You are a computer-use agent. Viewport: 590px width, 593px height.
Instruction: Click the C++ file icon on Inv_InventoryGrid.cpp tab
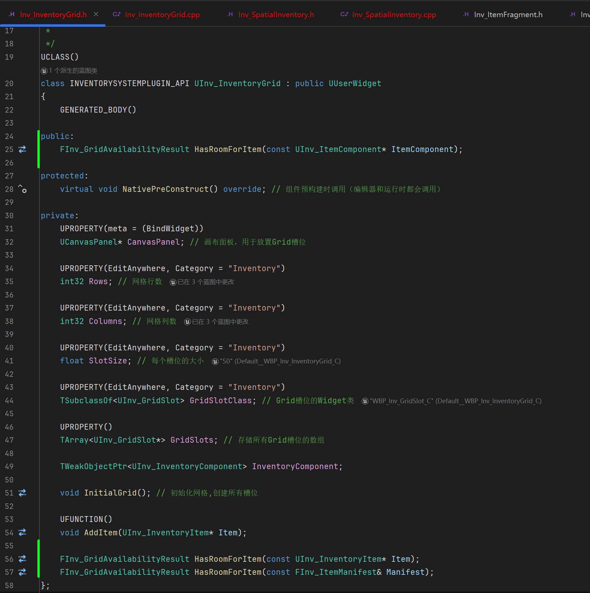point(117,14)
